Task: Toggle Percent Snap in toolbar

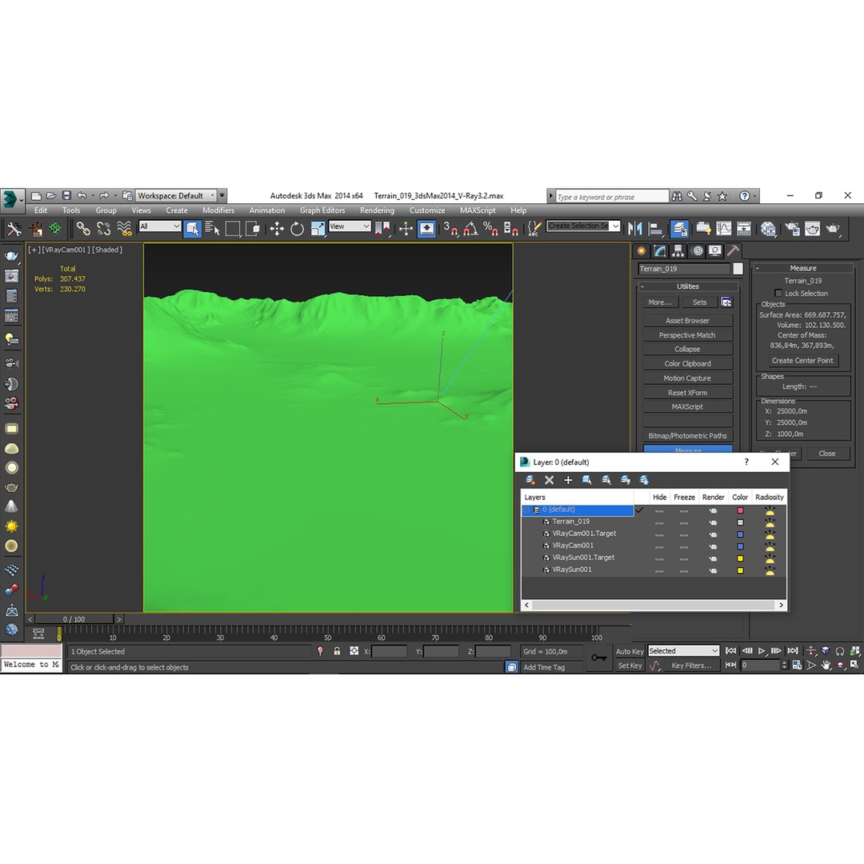Action: [490, 228]
